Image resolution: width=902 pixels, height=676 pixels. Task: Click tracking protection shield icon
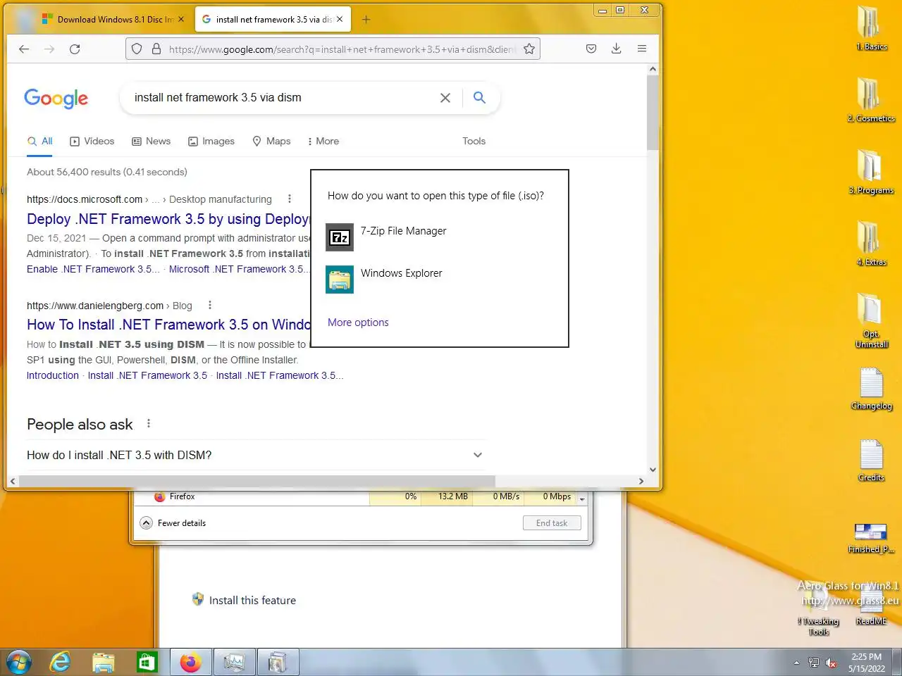coord(137,49)
